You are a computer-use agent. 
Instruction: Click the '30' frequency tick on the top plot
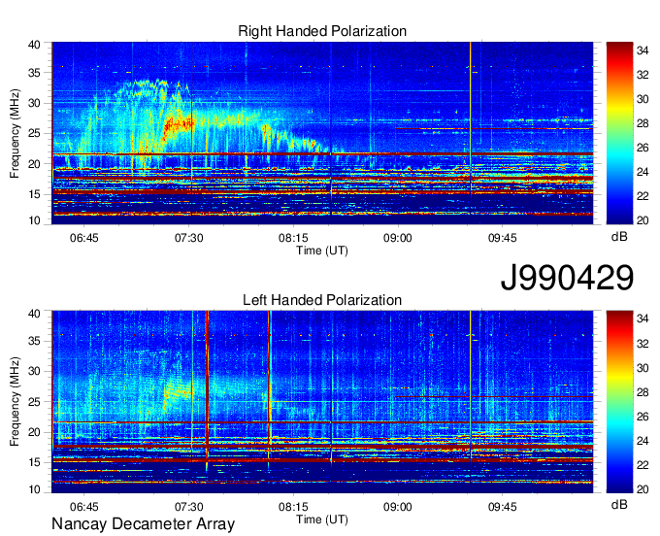pos(34,103)
